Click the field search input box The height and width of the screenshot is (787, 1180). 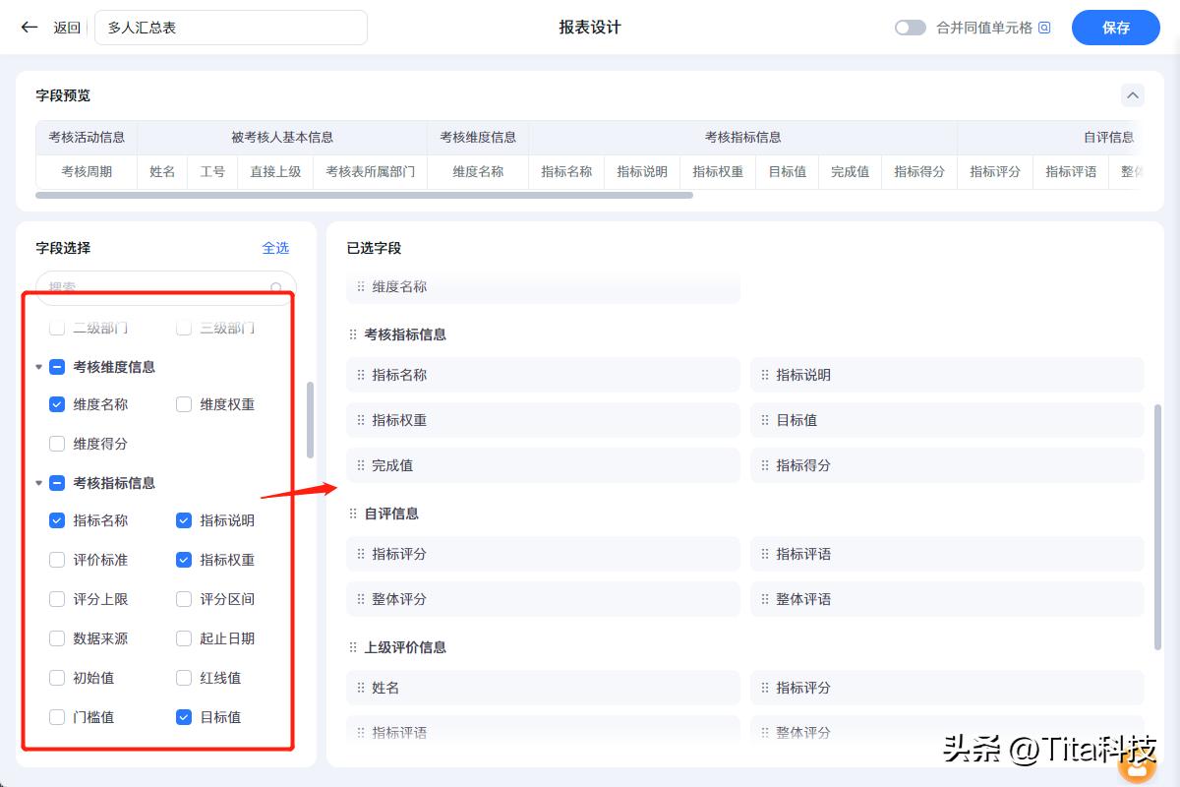166,287
